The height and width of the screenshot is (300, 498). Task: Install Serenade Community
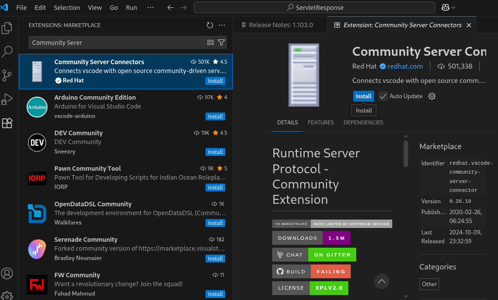[x=215, y=259]
